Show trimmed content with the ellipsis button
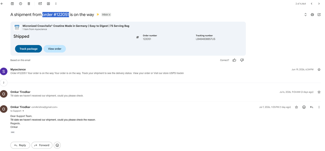 (x=13, y=132)
